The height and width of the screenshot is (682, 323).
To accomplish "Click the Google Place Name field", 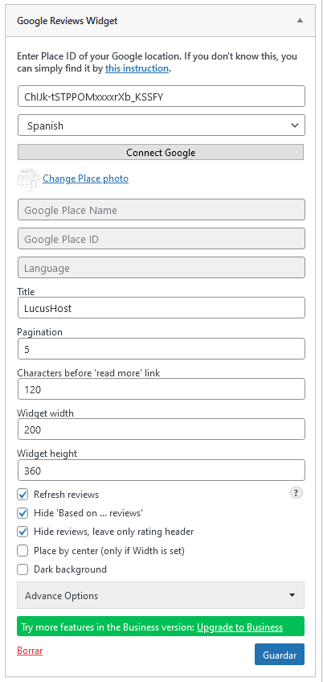I will [x=161, y=210].
